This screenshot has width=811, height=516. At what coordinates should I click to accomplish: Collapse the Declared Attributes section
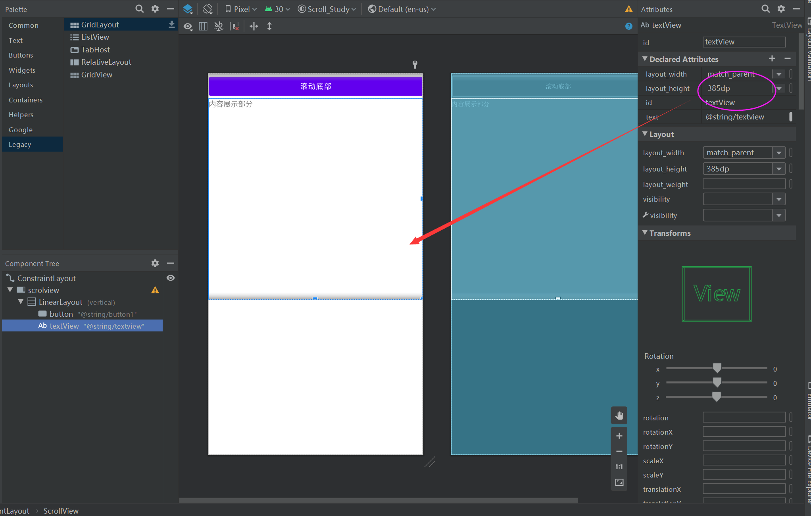coord(645,59)
